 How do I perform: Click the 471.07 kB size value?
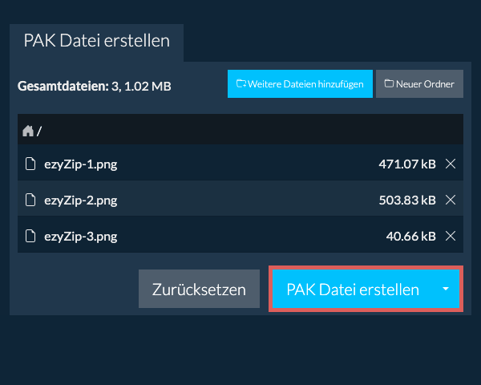(407, 164)
